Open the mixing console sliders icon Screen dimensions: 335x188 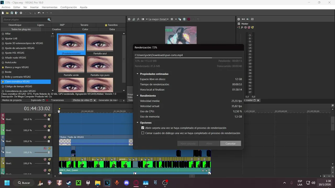coord(252,19)
